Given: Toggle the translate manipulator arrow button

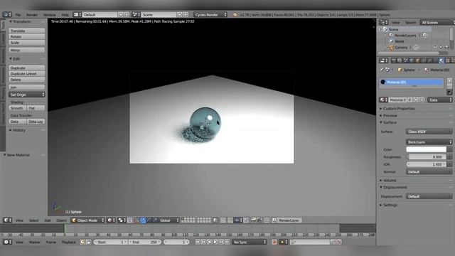Looking at the screenshot, I should pos(143,220).
